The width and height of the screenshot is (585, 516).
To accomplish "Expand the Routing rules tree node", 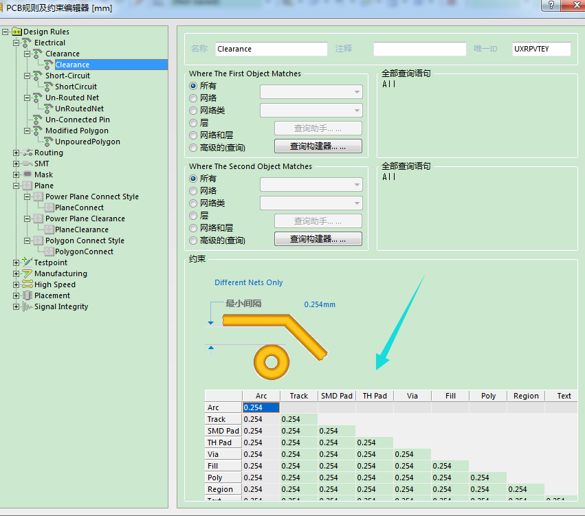I will [16, 153].
